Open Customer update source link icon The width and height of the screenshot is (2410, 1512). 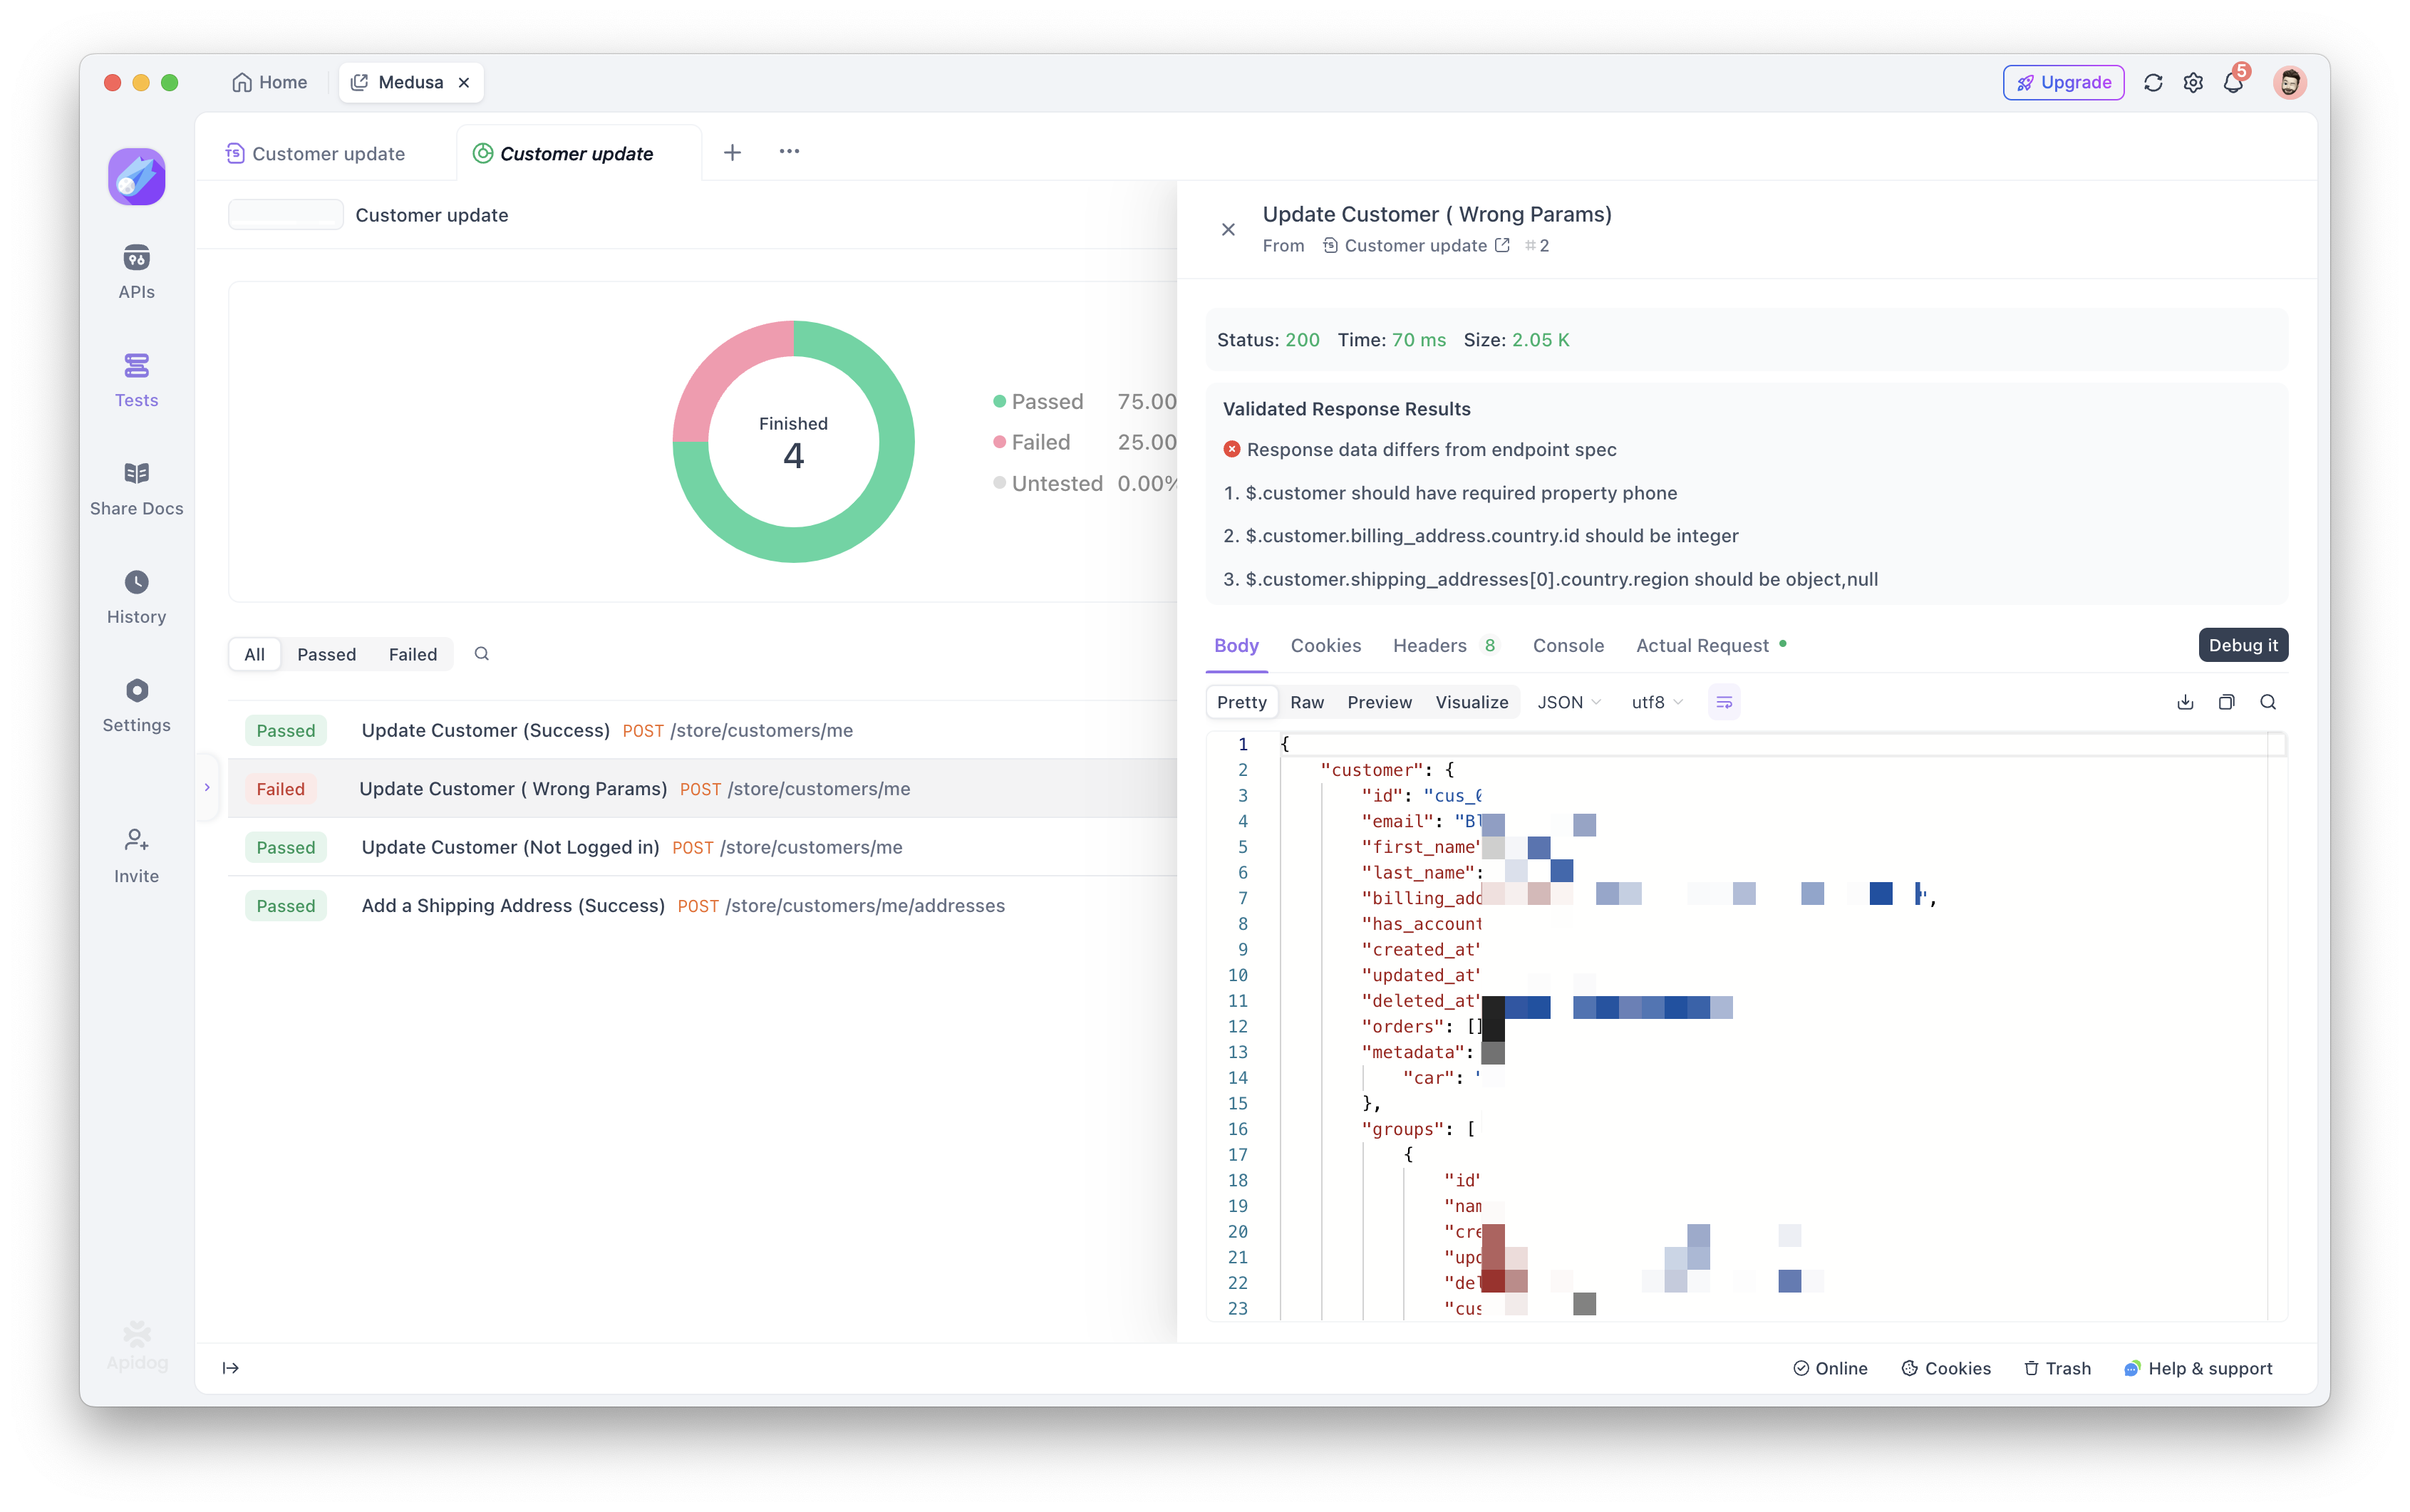[x=1502, y=245]
